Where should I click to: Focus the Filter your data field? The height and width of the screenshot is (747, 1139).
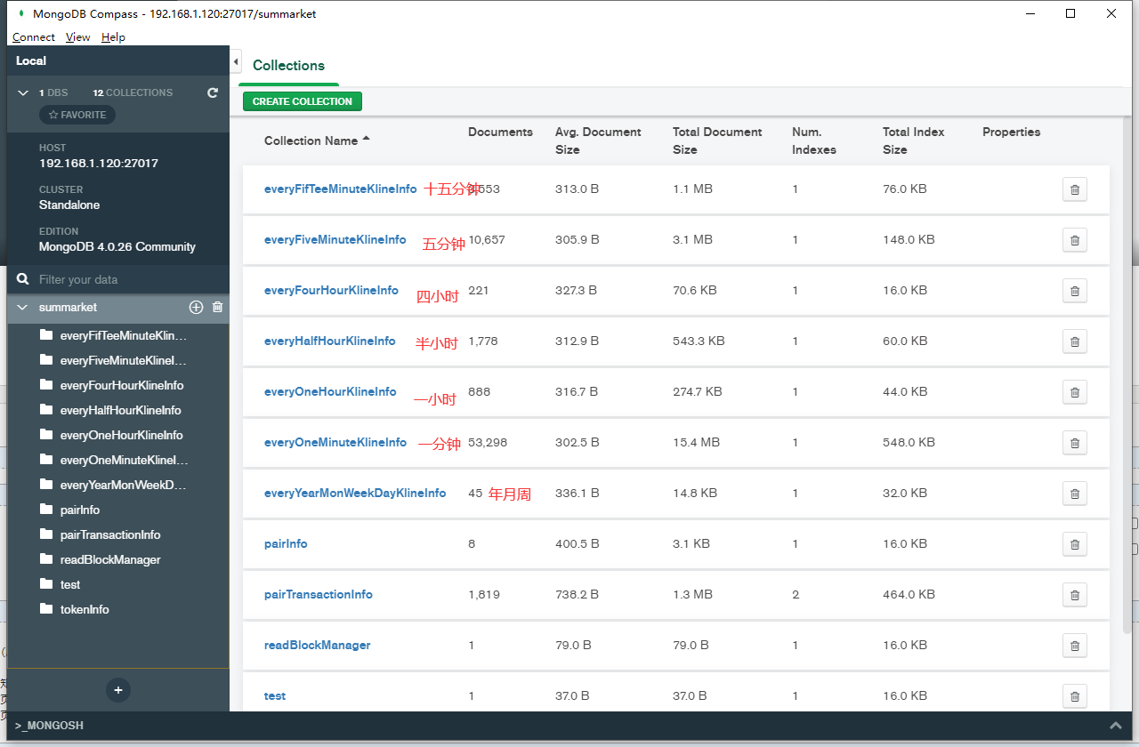point(118,279)
